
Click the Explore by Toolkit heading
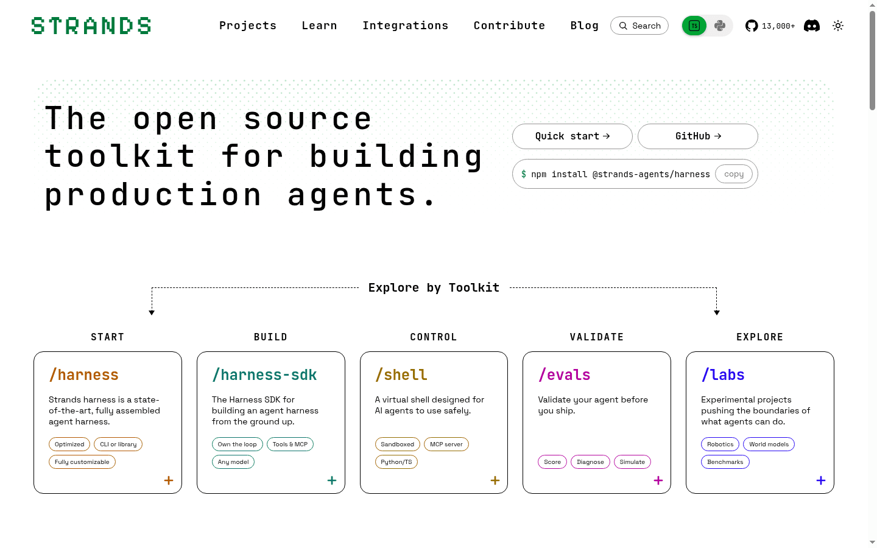pos(434,287)
